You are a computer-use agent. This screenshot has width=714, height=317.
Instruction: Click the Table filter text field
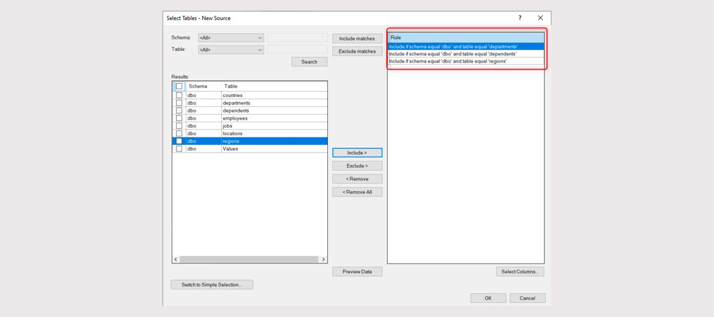click(x=297, y=50)
